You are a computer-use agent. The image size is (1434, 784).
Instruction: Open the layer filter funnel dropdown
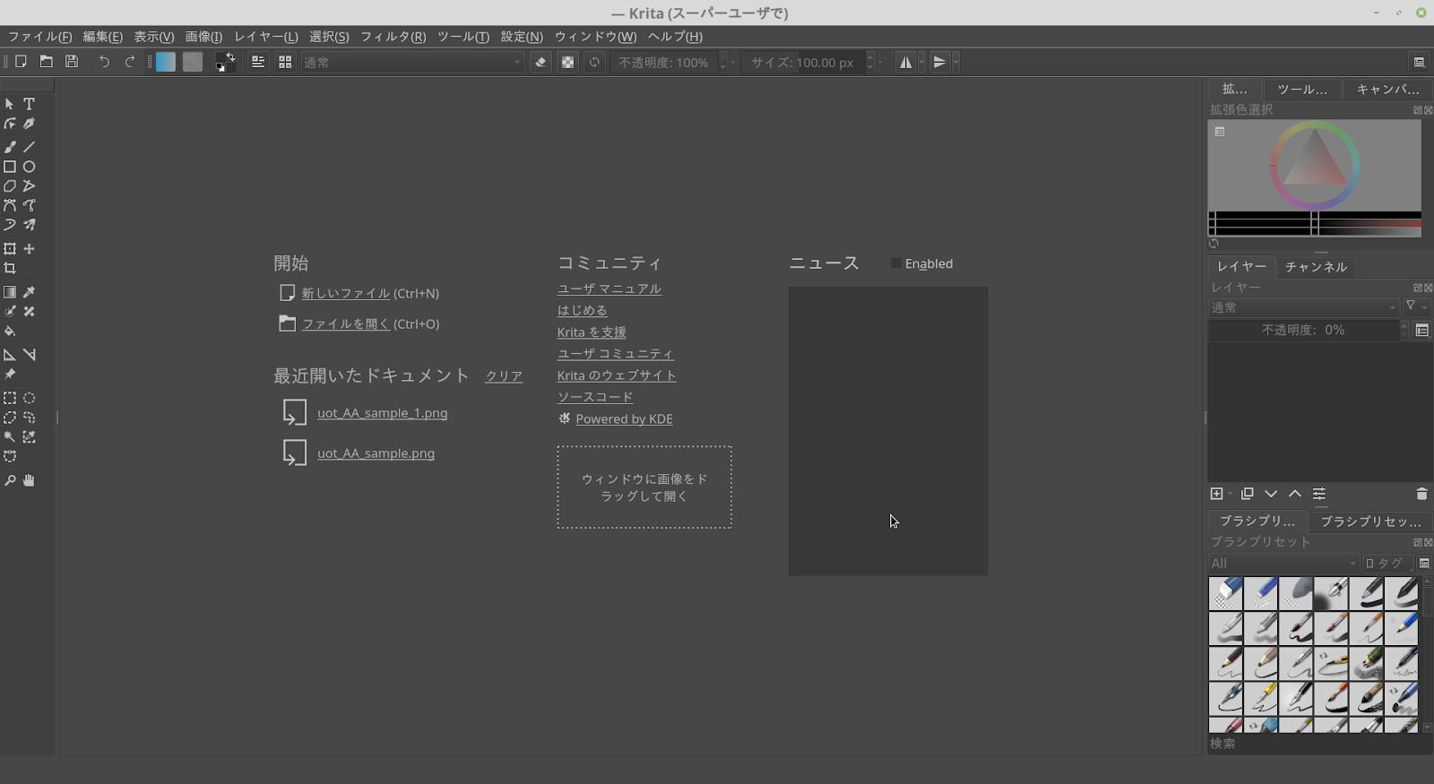coord(1416,306)
